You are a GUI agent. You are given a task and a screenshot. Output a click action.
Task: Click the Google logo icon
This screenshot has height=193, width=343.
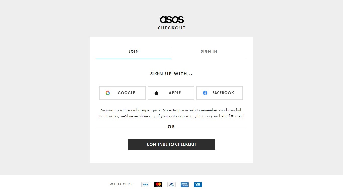(108, 93)
